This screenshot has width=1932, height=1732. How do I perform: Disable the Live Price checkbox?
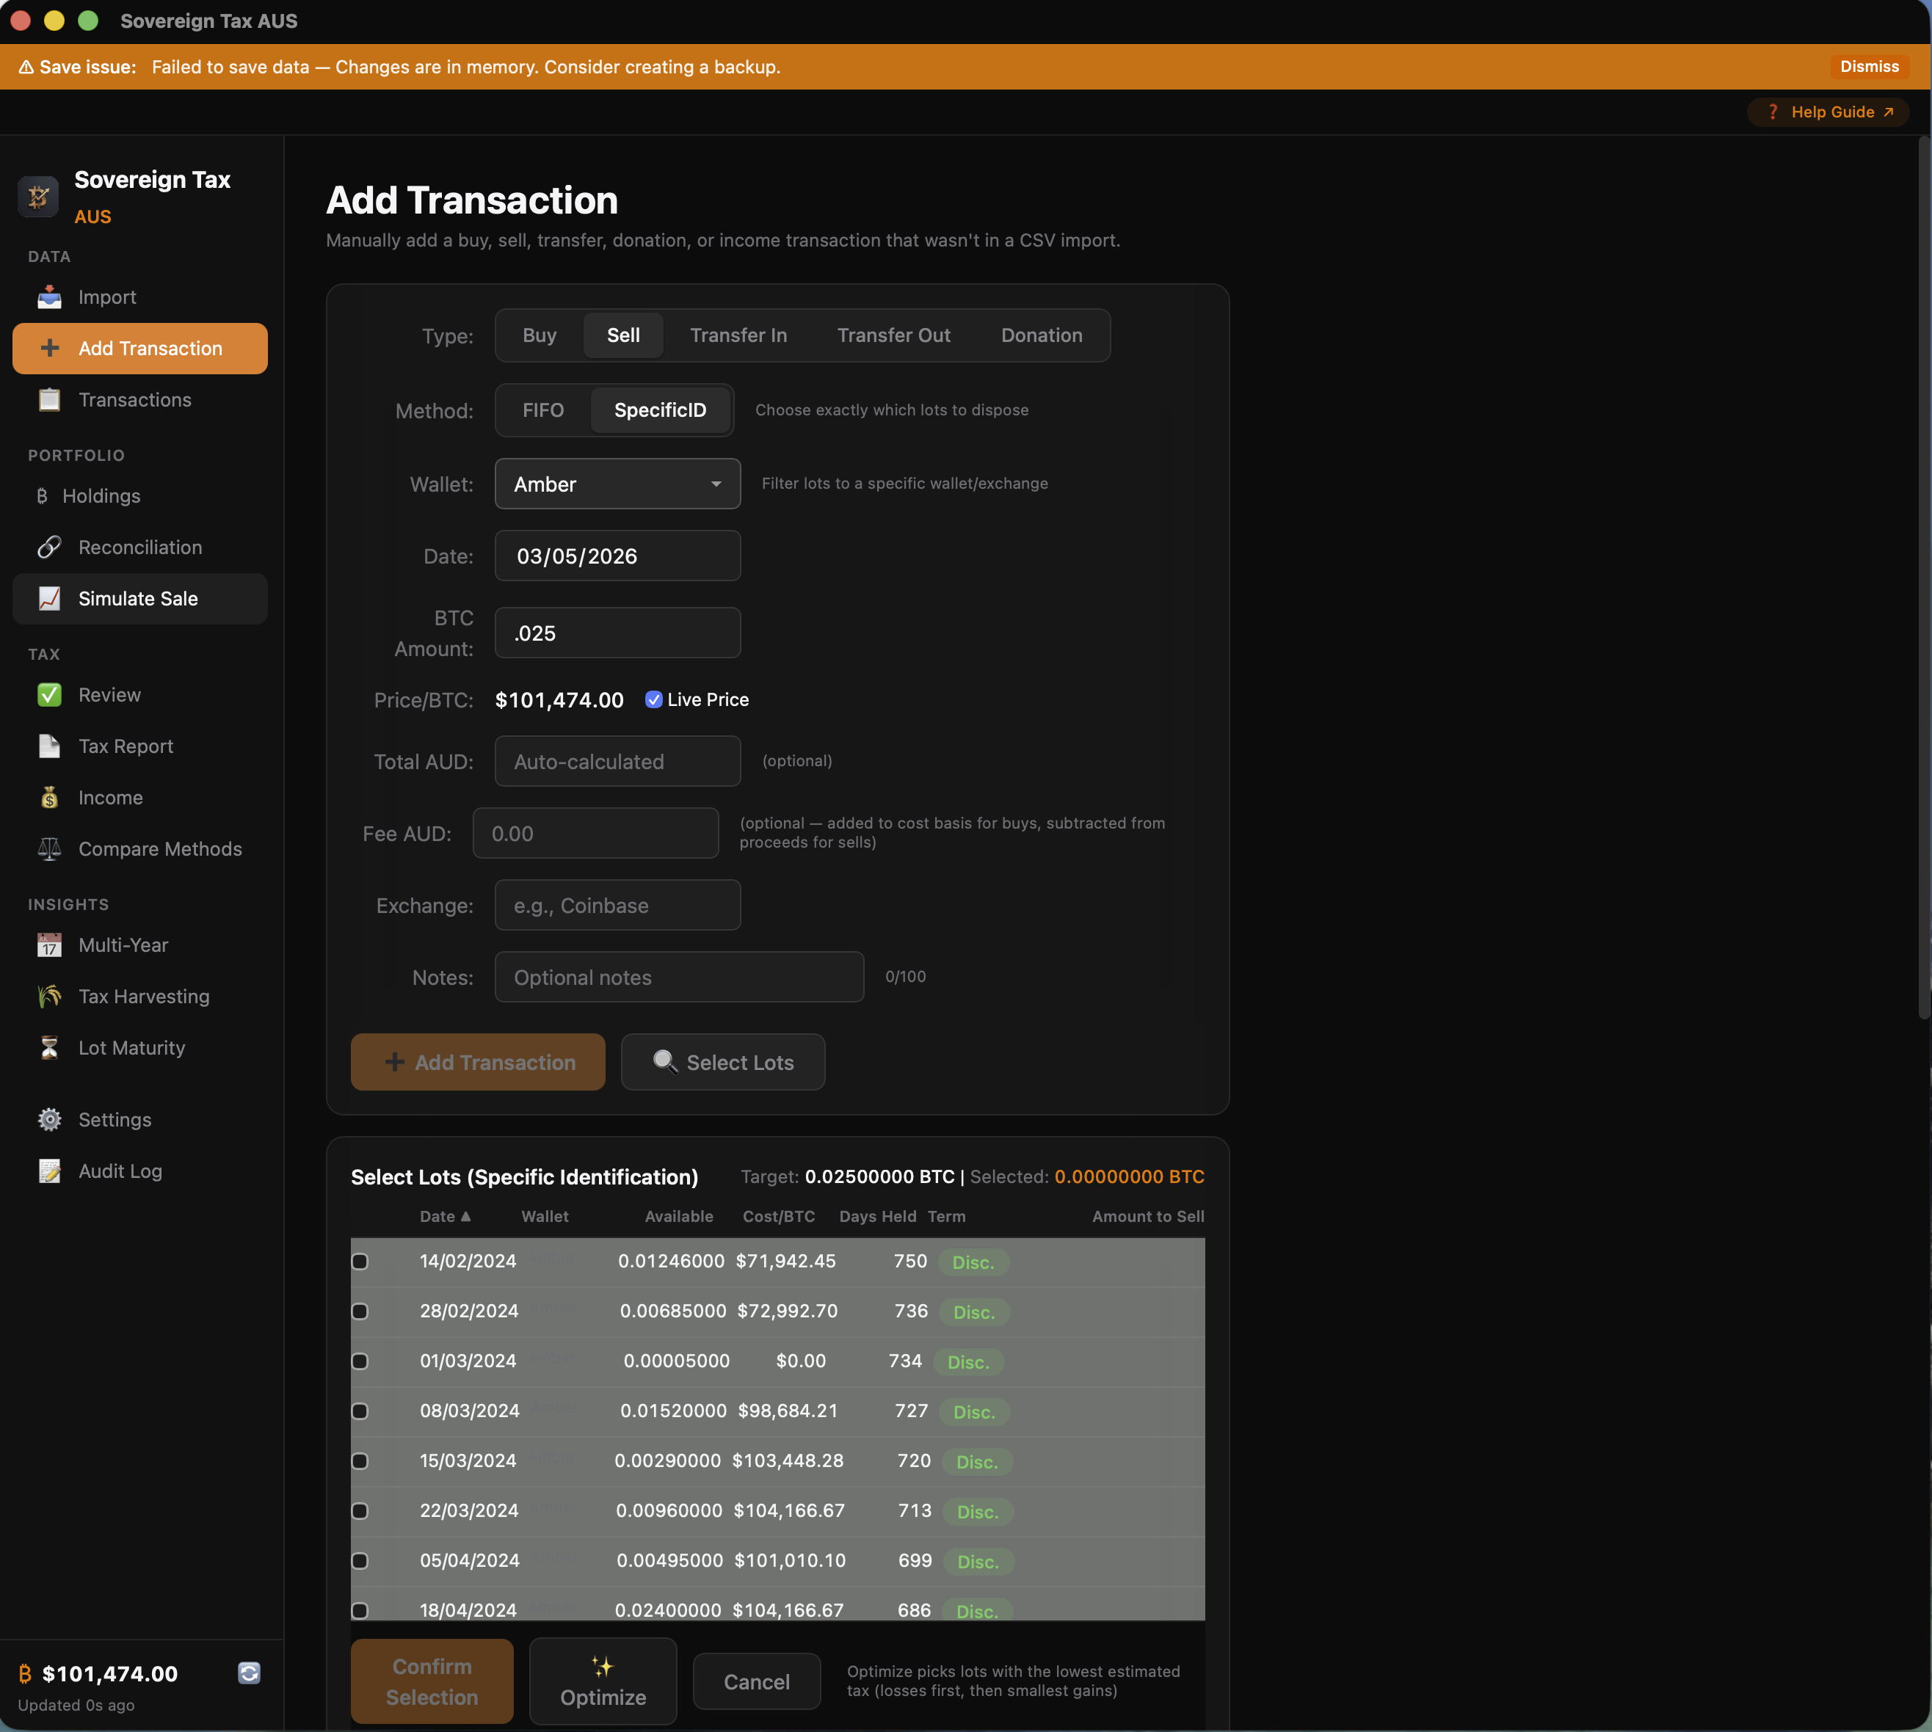pos(654,699)
